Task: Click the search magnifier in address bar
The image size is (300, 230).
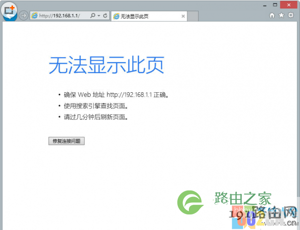Action: [x=93, y=16]
